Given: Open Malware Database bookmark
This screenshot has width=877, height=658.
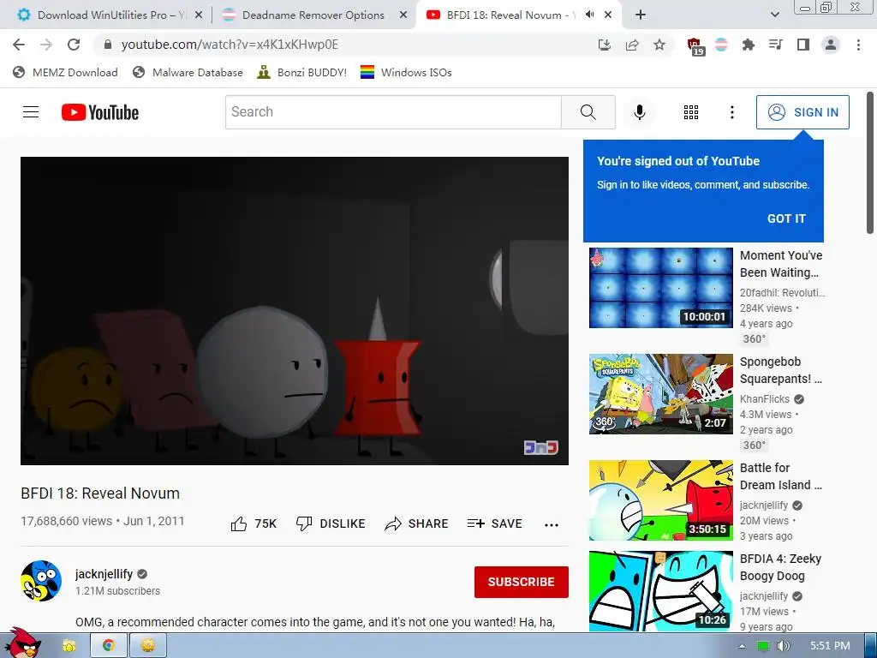Looking at the screenshot, I should coord(188,72).
